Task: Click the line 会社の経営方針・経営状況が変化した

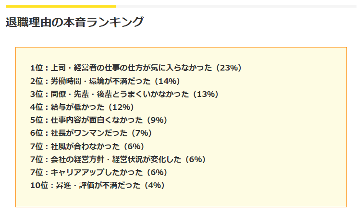Action: (118, 159)
